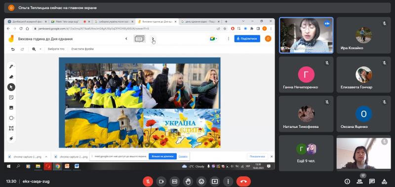The image size is (395, 187).
Task: Click the present screen button in Meet
Action: (215, 181)
